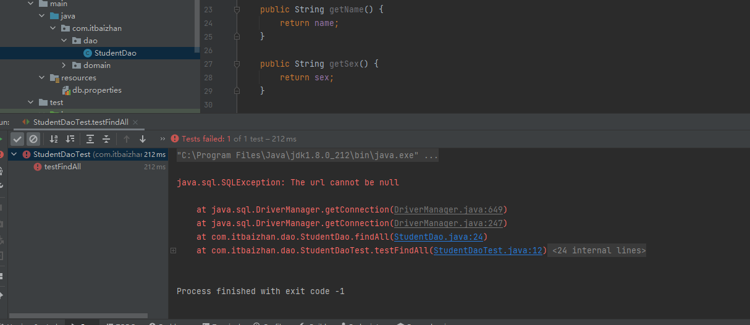Open the StudentDao.java:24 stack trace link

point(439,237)
